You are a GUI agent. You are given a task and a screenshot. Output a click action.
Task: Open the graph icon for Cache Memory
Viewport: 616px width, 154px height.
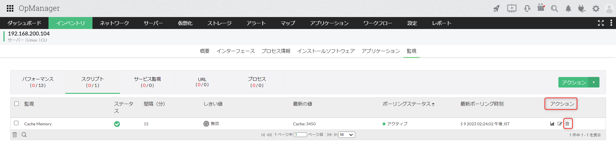552,124
